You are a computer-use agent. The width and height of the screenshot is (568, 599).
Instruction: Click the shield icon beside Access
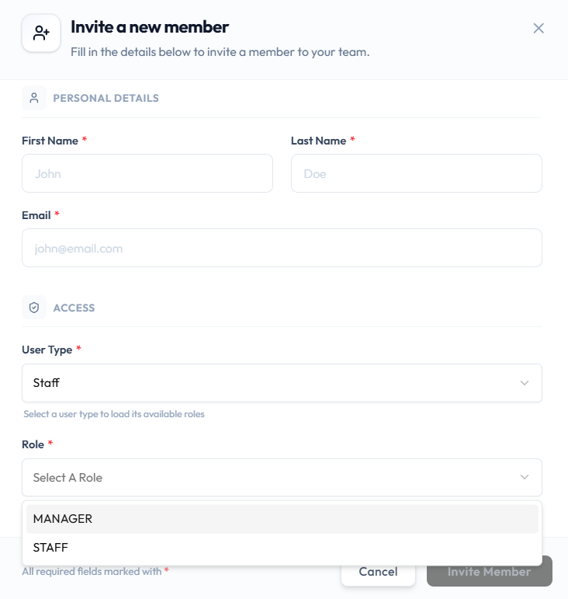point(34,308)
